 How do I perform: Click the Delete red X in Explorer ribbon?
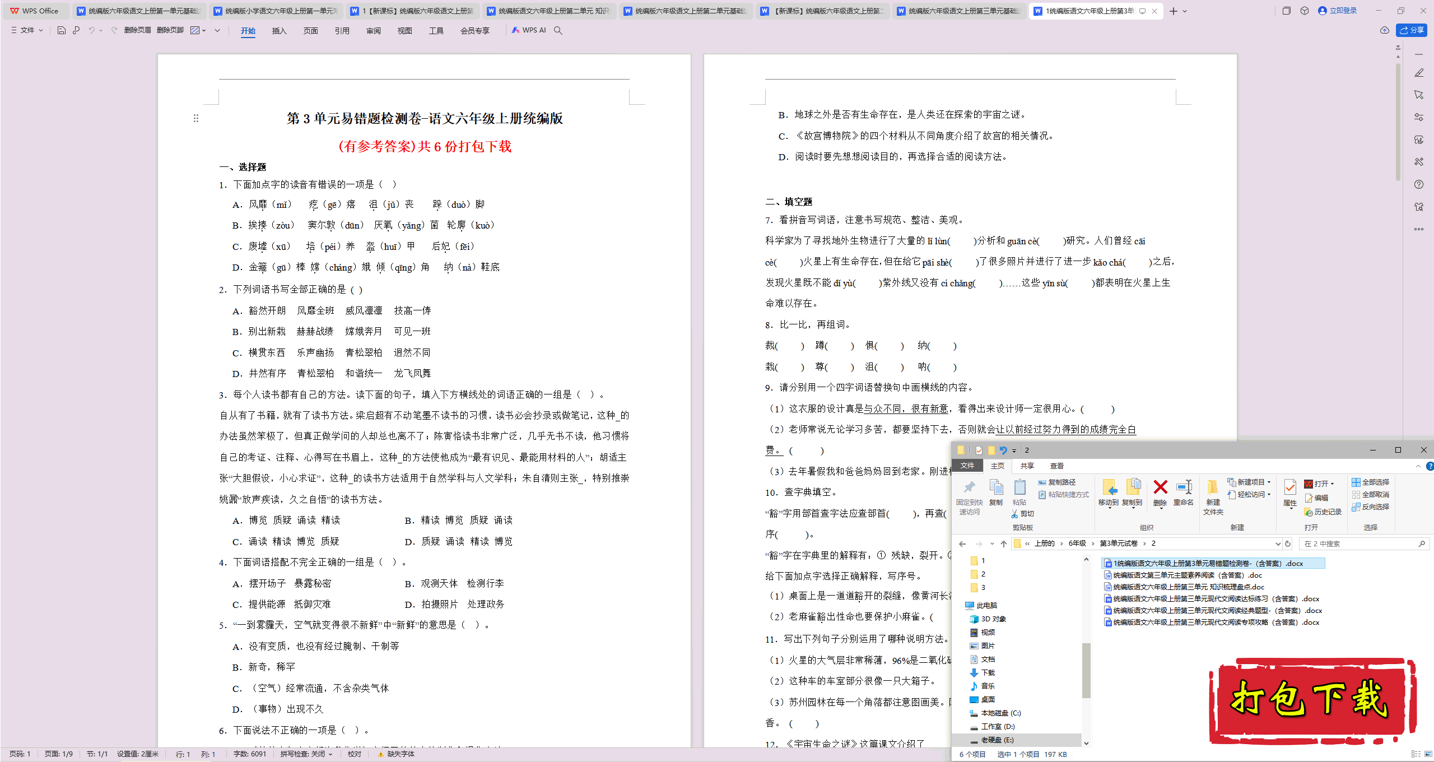[x=1160, y=492]
